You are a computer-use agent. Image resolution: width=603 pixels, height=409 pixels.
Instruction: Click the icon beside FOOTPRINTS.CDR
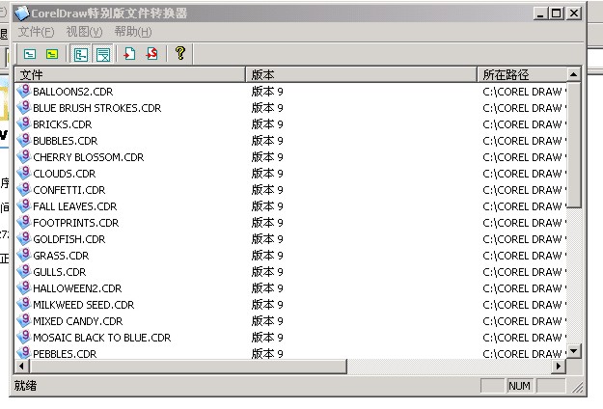click(24, 223)
